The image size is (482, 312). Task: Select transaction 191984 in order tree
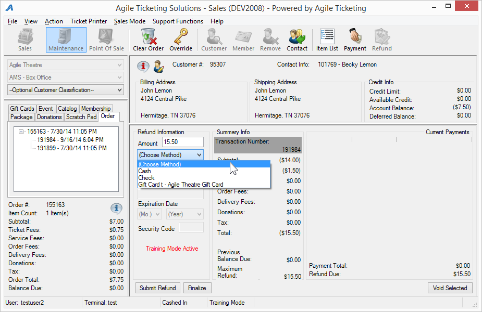(70, 140)
